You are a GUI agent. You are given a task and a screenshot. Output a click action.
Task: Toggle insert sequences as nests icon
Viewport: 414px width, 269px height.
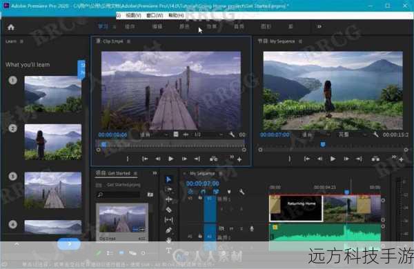point(190,192)
